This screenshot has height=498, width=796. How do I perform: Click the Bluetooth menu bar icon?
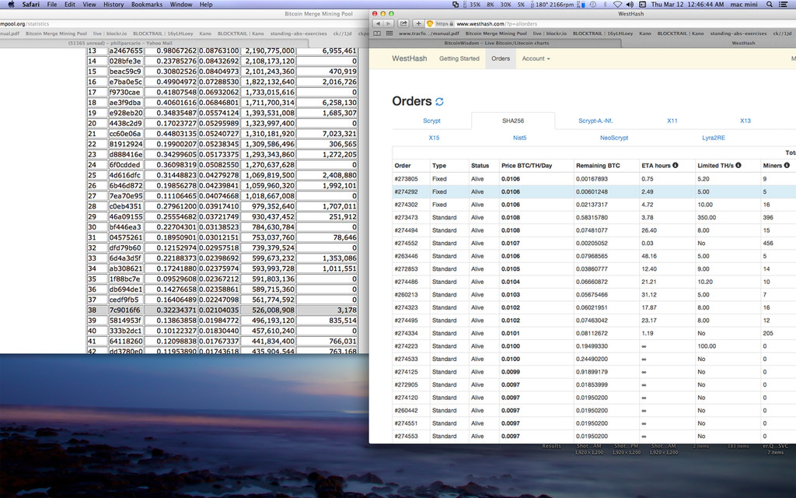point(605,5)
